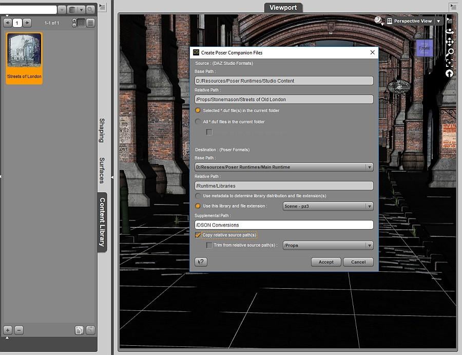Go to previous page arrow in Content Library
462x355 pixels.
click(x=8, y=23)
